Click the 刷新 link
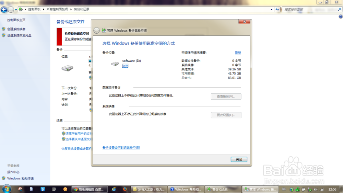 pyautogui.click(x=238, y=53)
